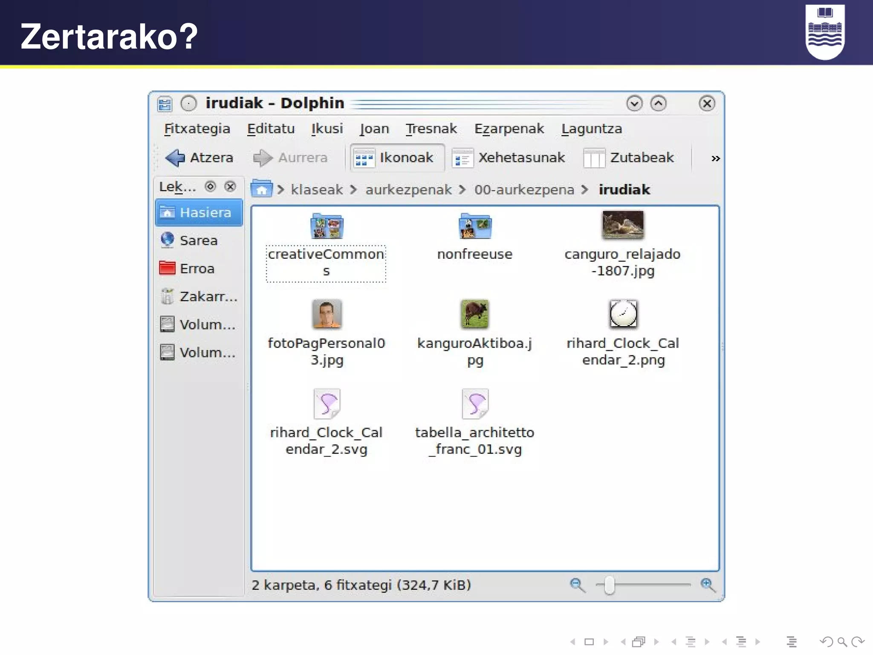Switch to Xehetasunak details view

[509, 158]
